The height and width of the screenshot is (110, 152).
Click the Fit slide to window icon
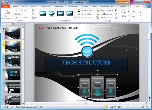point(146,107)
